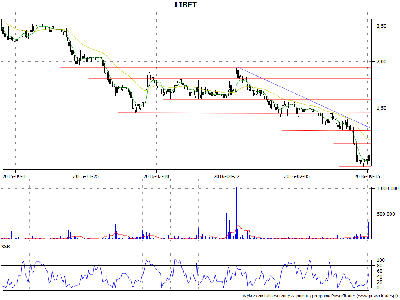Viewport: 400px width, 300px height.
Task: Click the last volume bar on 2016-09-15
Action: [369, 230]
